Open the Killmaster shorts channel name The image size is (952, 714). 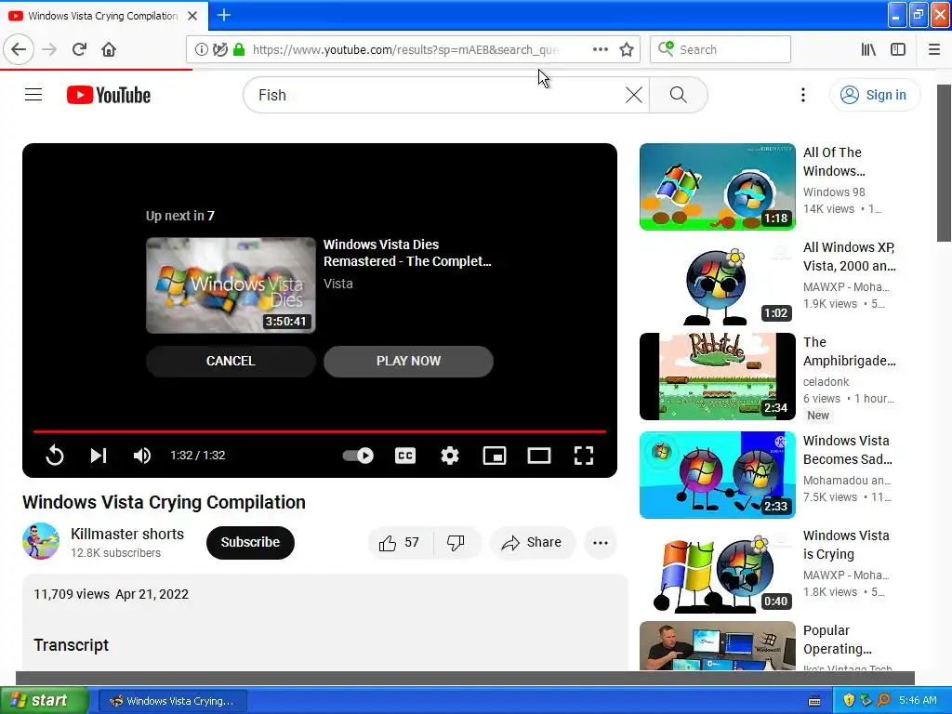[x=127, y=534]
